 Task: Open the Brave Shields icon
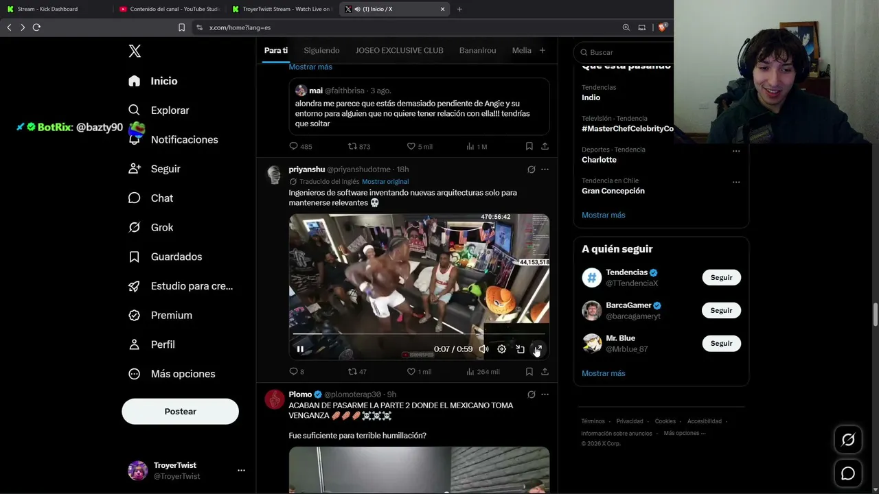pos(662,27)
